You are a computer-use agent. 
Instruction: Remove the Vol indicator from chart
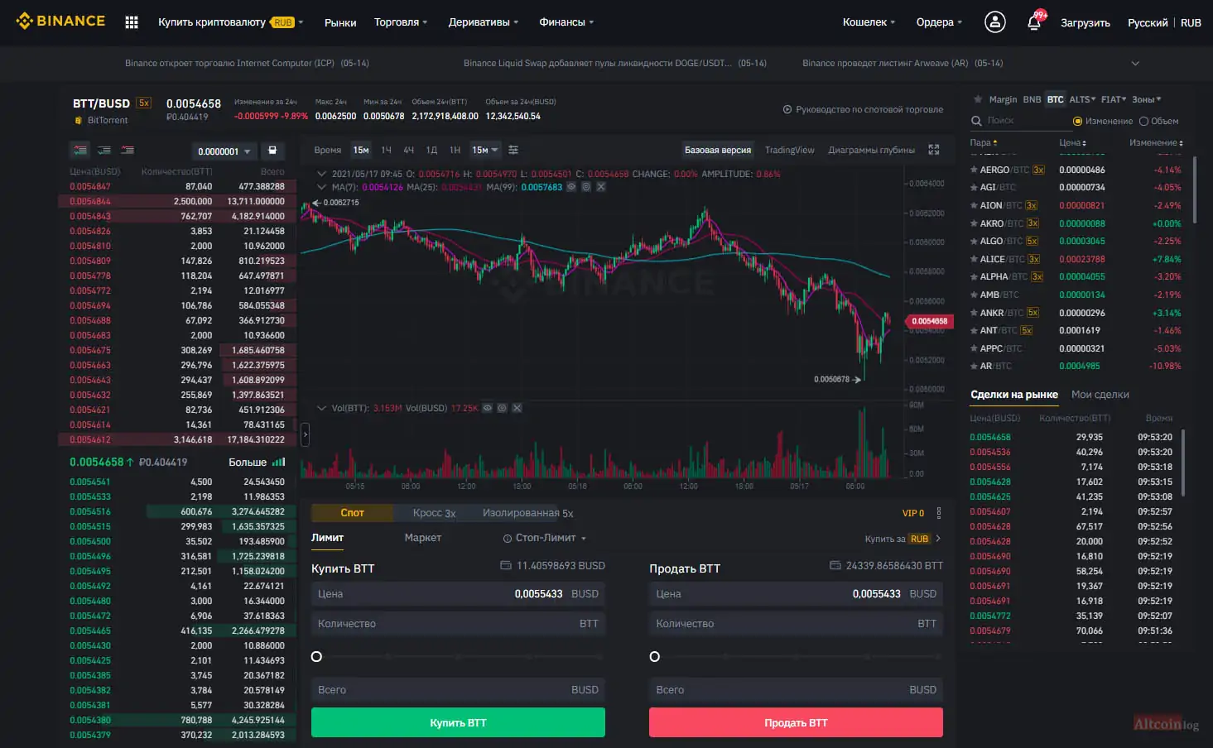517,408
